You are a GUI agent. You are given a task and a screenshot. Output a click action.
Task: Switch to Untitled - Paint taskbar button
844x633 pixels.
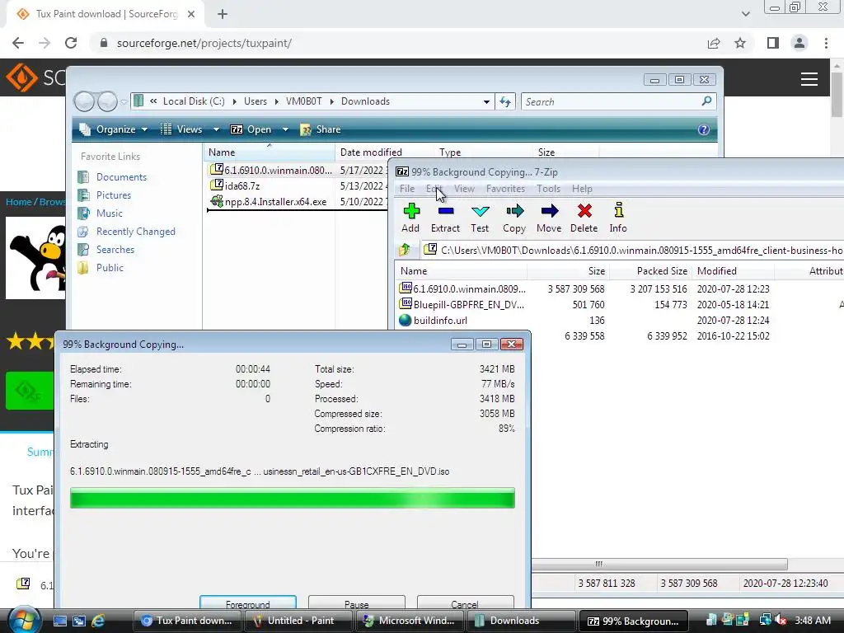pos(300,621)
